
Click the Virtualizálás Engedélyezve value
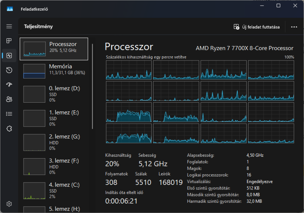point(260,181)
